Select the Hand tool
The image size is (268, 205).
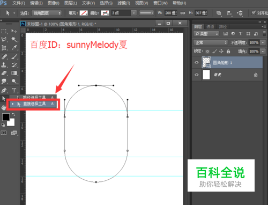click(x=4, y=107)
